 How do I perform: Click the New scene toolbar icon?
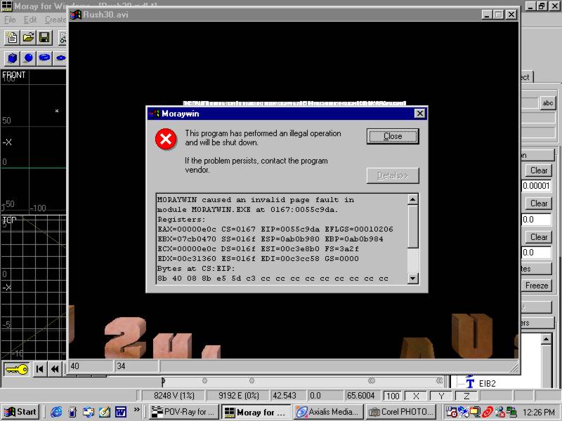(x=12, y=37)
